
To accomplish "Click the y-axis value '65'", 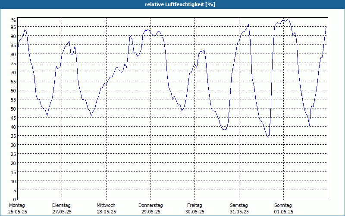I will point(13,82).
